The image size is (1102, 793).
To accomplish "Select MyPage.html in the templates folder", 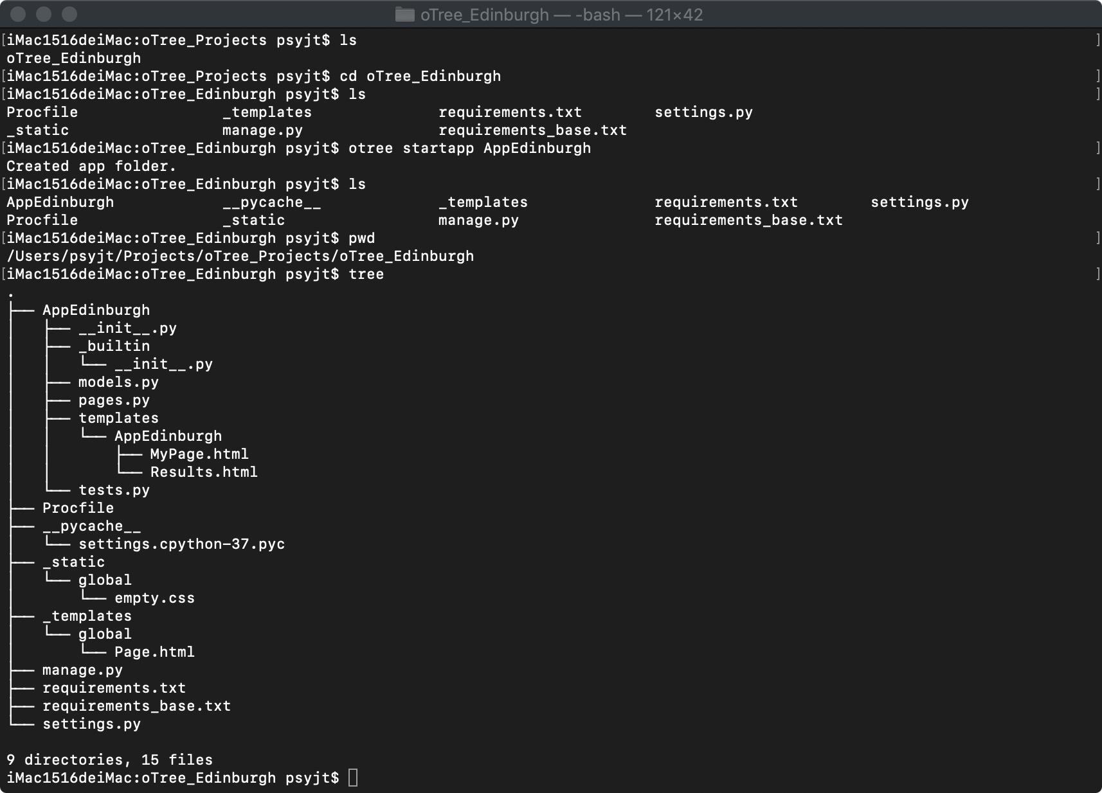I will click(199, 454).
